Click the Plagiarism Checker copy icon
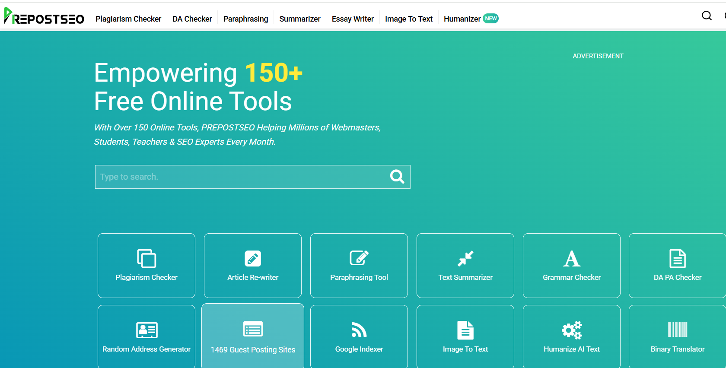The image size is (726, 368). tap(146, 258)
